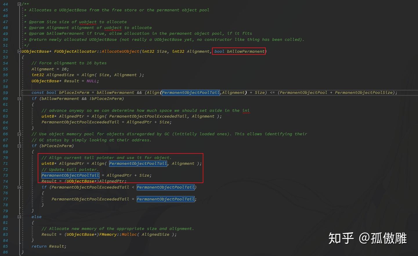Collapse the else block at line 80
The width and height of the screenshot is (418, 256).
(19, 217)
